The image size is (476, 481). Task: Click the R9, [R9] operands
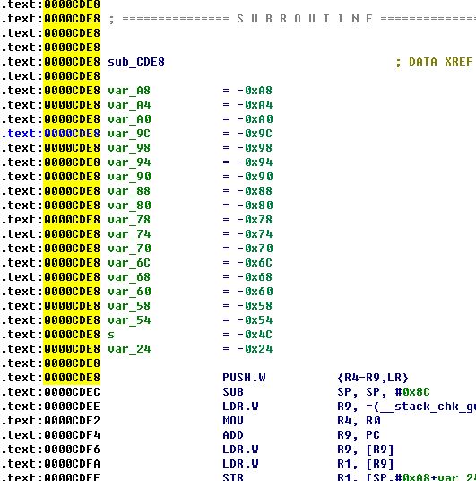tap(366, 450)
